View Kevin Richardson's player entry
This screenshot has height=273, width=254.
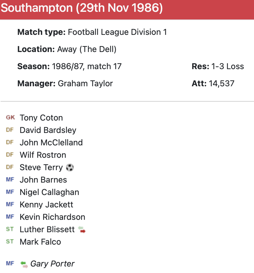52,217
